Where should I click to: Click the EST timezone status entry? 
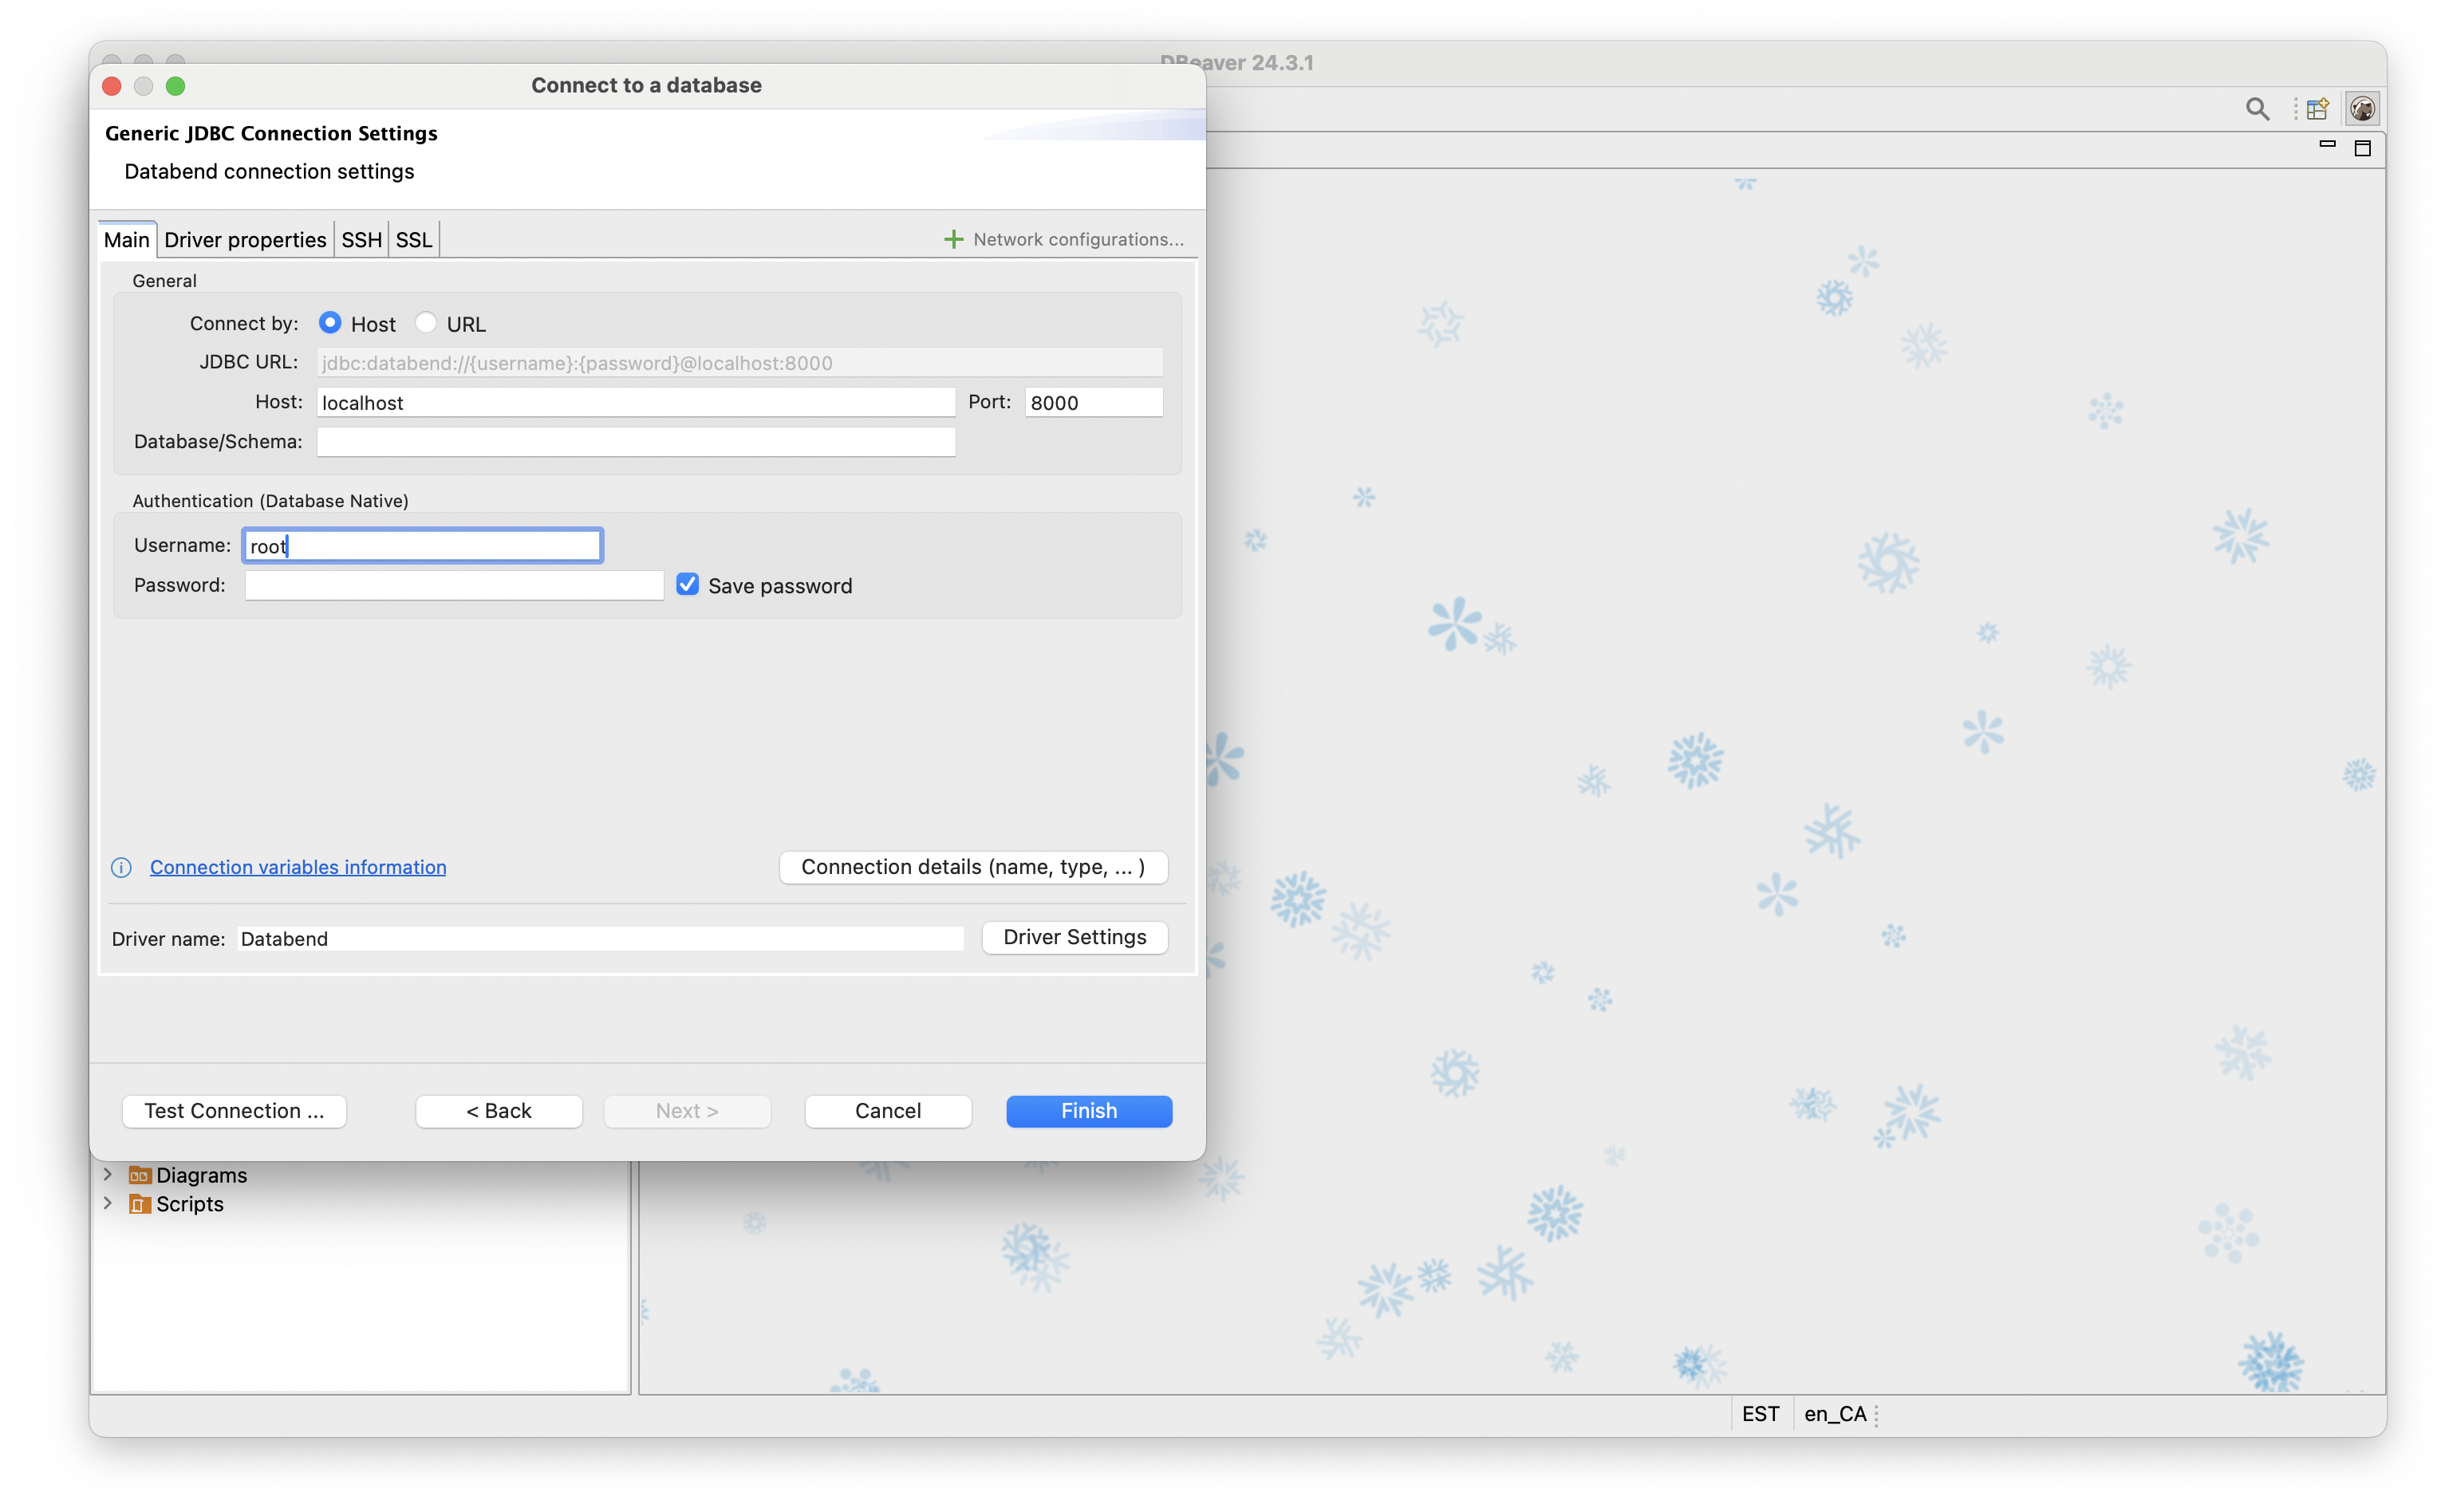click(1760, 1413)
